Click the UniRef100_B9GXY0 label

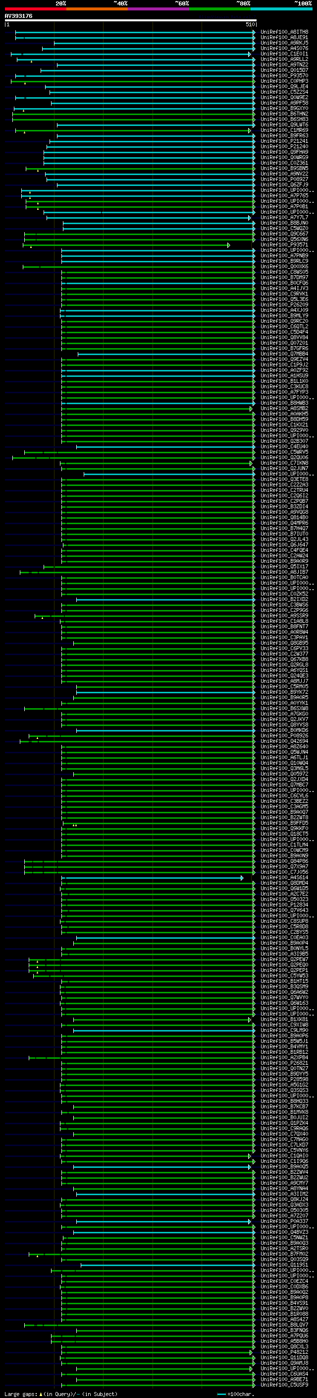point(284,109)
